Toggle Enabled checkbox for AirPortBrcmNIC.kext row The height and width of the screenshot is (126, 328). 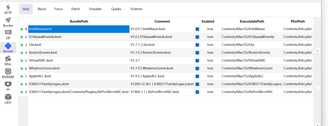pyautogui.click(x=197, y=92)
